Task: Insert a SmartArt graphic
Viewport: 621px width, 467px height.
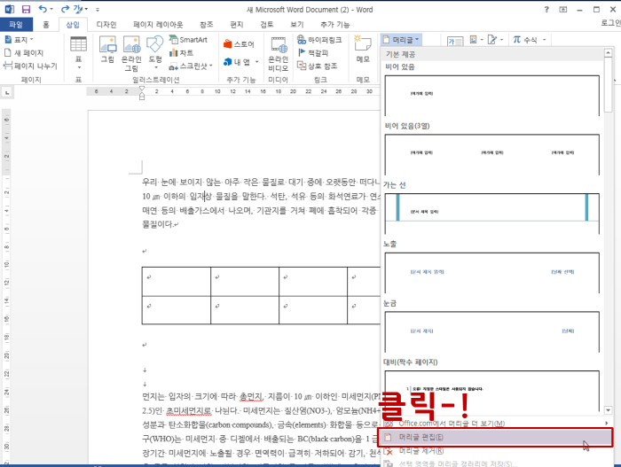Action: click(188, 40)
